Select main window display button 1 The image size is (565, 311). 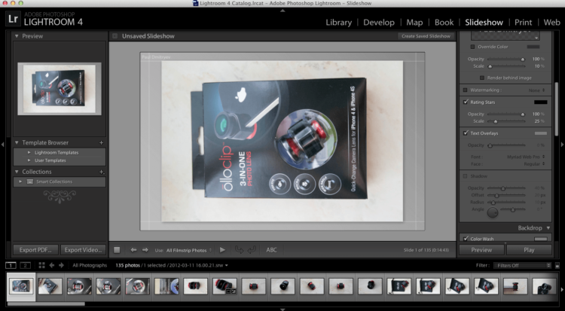coord(11,266)
